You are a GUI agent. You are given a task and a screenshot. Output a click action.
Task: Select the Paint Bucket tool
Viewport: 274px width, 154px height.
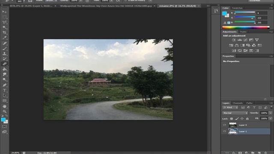point(5,69)
